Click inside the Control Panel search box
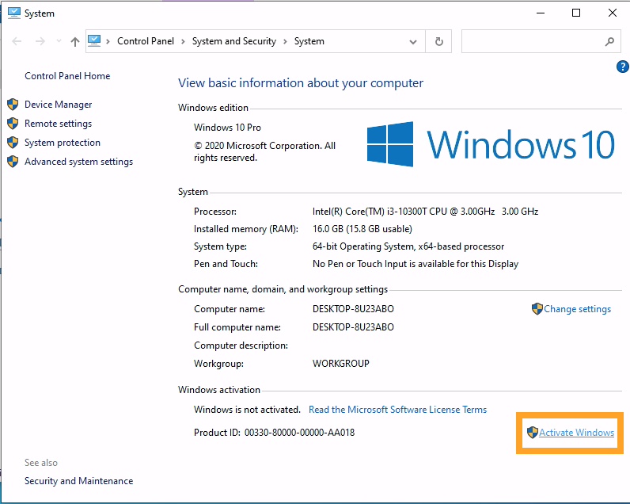This screenshot has width=630, height=504. pyautogui.click(x=530, y=41)
